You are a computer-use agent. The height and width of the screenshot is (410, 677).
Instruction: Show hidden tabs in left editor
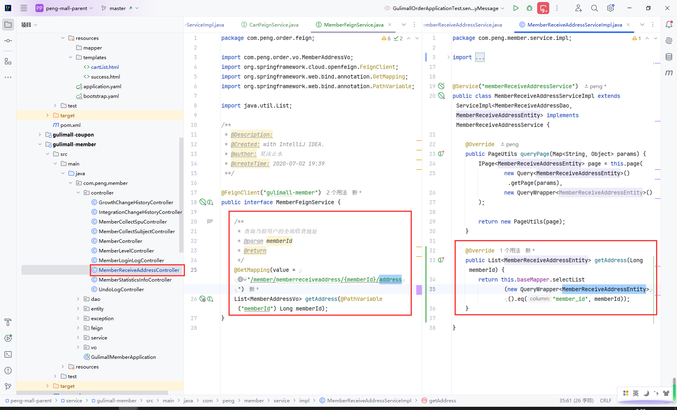[403, 25]
